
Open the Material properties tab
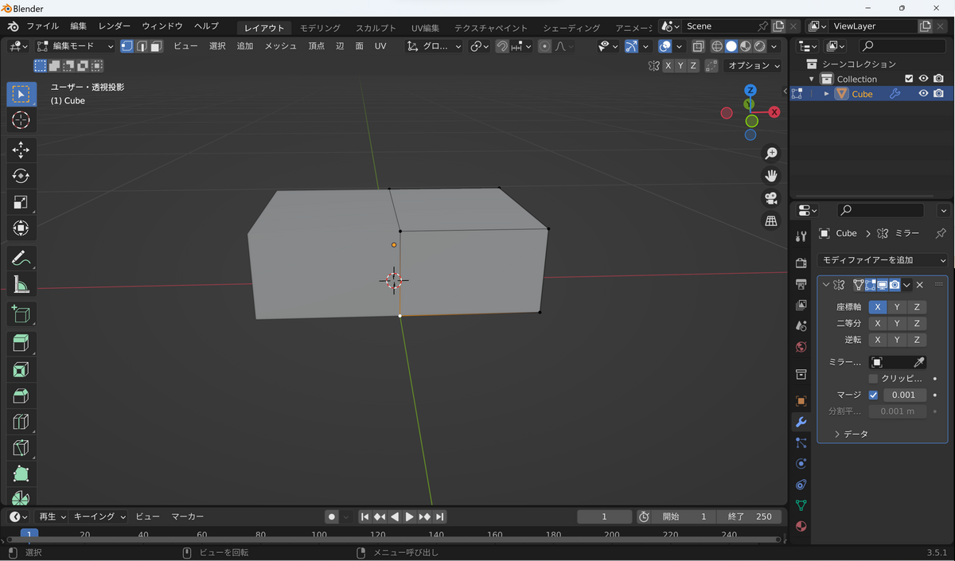(x=801, y=526)
